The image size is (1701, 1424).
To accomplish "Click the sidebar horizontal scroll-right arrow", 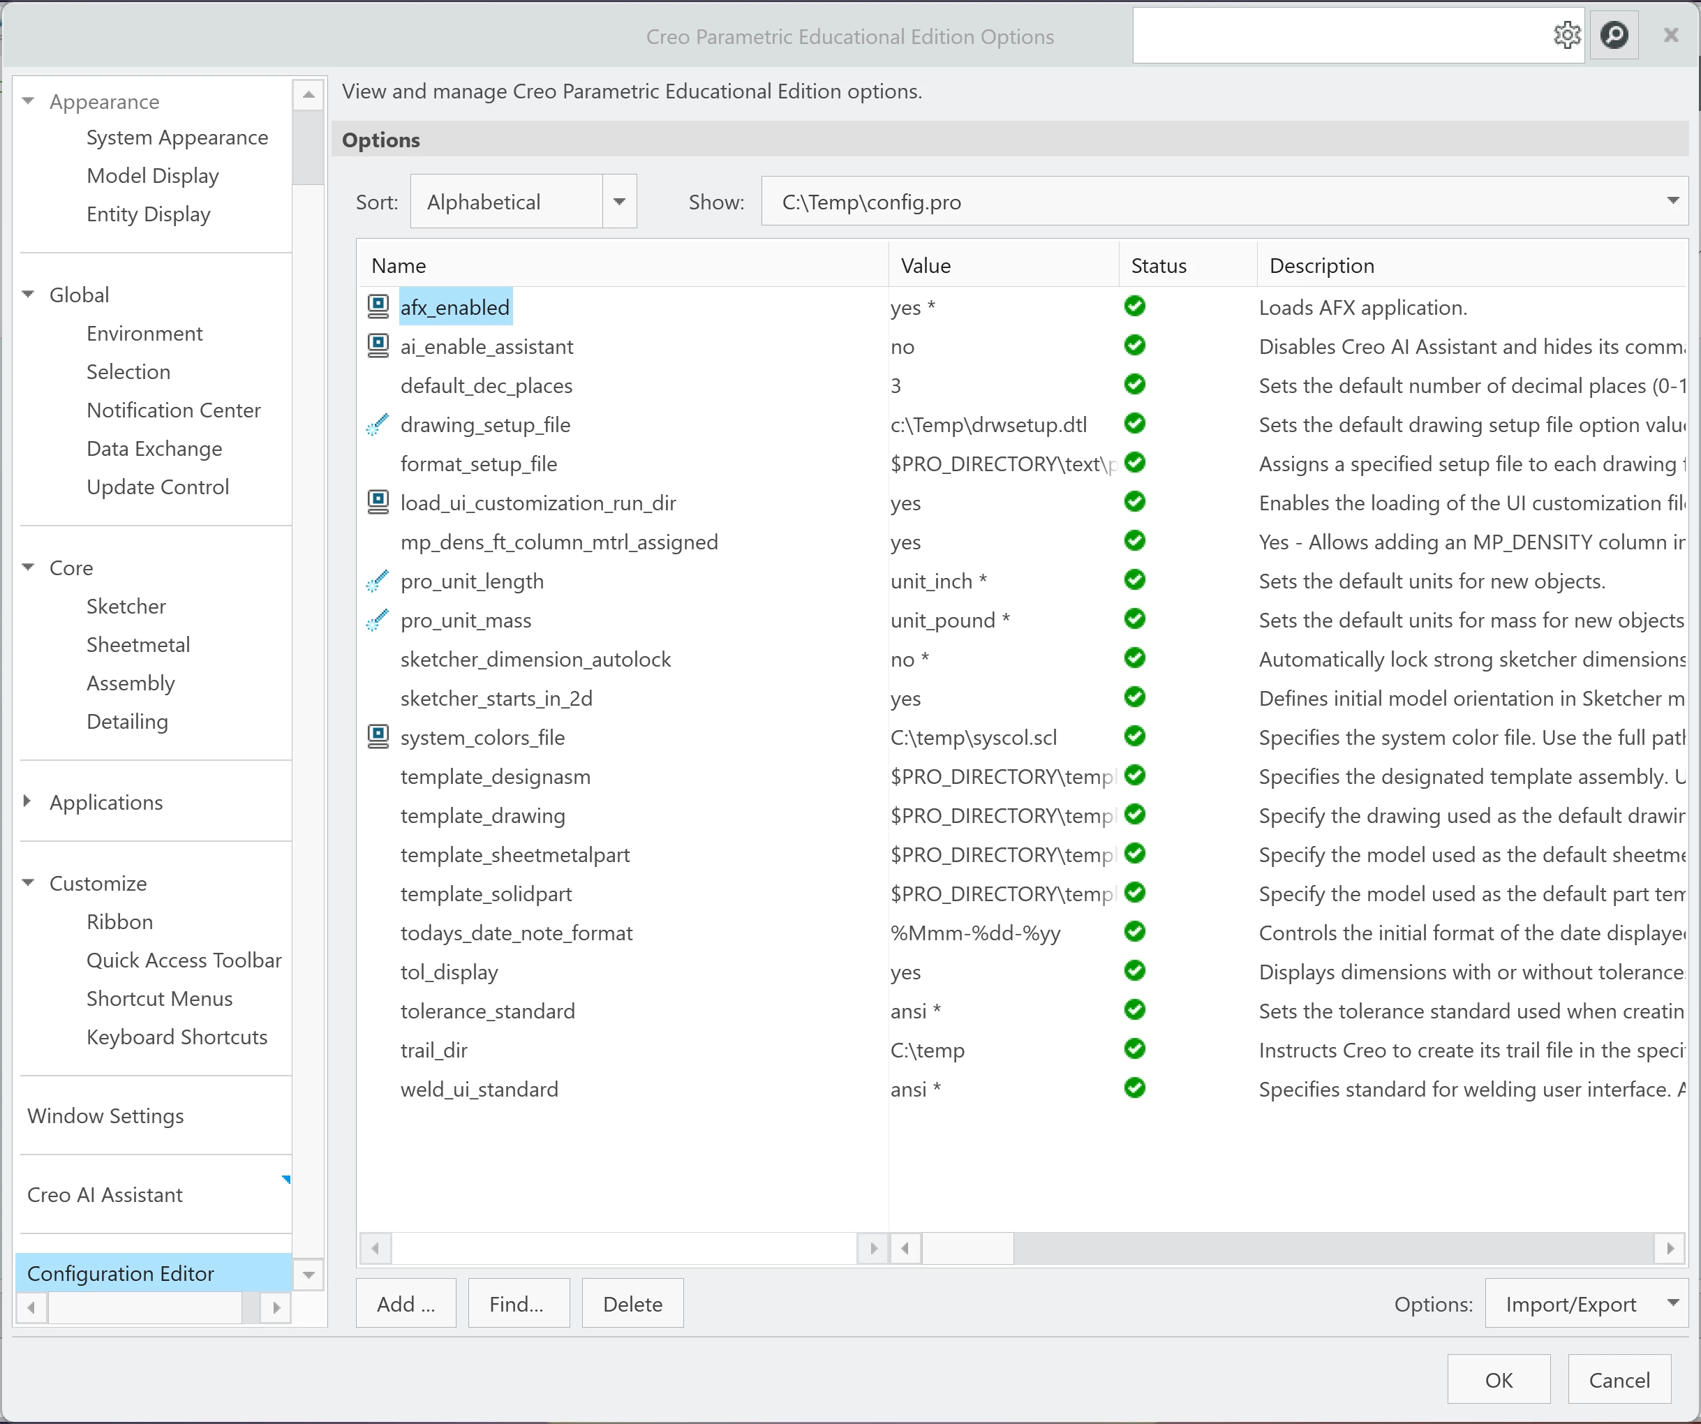I will (x=276, y=1307).
